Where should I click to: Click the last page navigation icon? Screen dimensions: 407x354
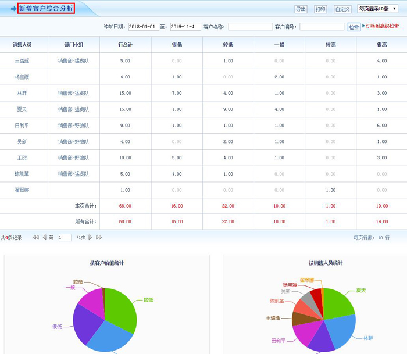click(99, 238)
